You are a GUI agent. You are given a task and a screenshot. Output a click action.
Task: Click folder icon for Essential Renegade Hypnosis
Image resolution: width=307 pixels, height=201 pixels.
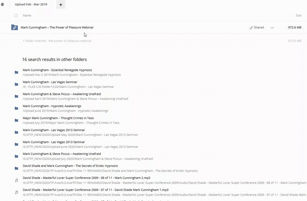click(16, 72)
